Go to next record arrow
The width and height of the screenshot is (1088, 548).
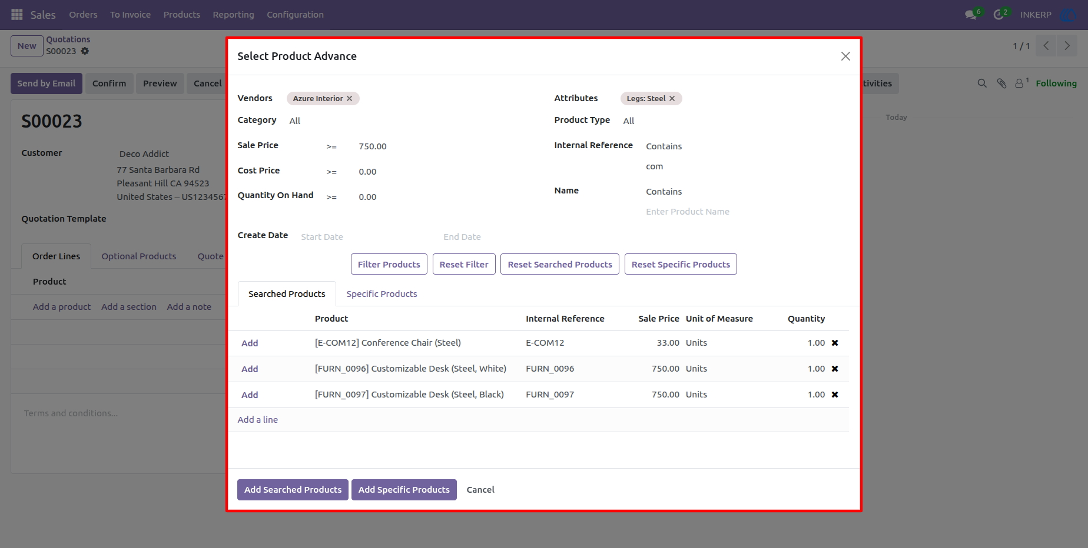[1067, 45]
